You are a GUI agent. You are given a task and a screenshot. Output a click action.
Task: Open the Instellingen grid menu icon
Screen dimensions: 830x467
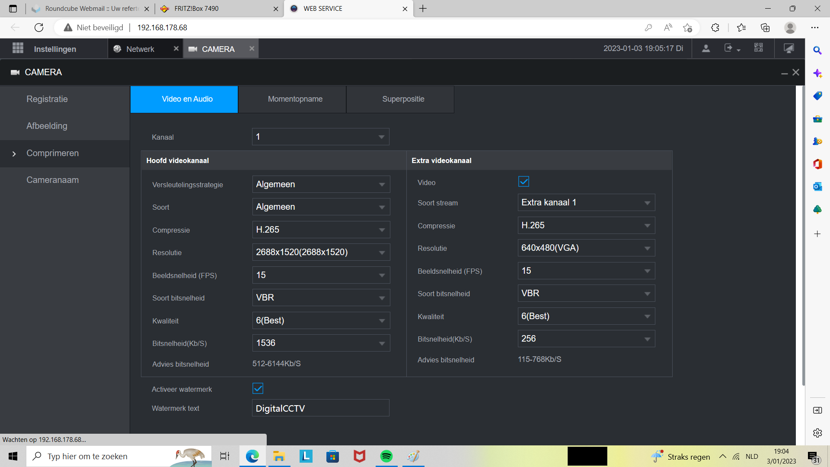click(x=18, y=48)
